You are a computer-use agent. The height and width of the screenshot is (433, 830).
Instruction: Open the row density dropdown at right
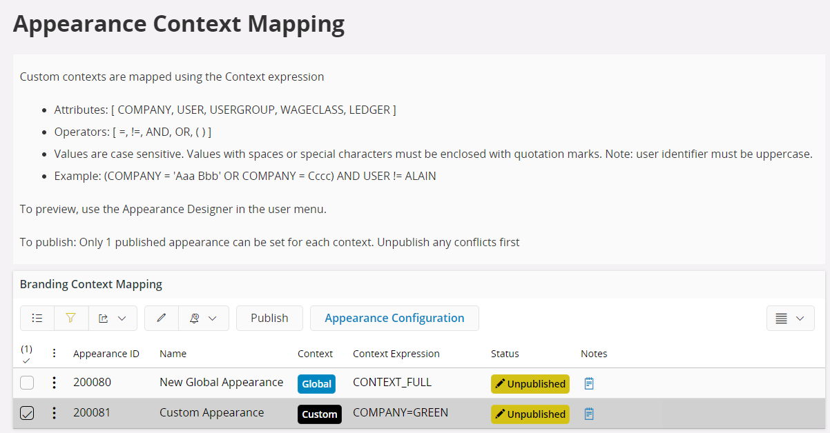coord(790,318)
